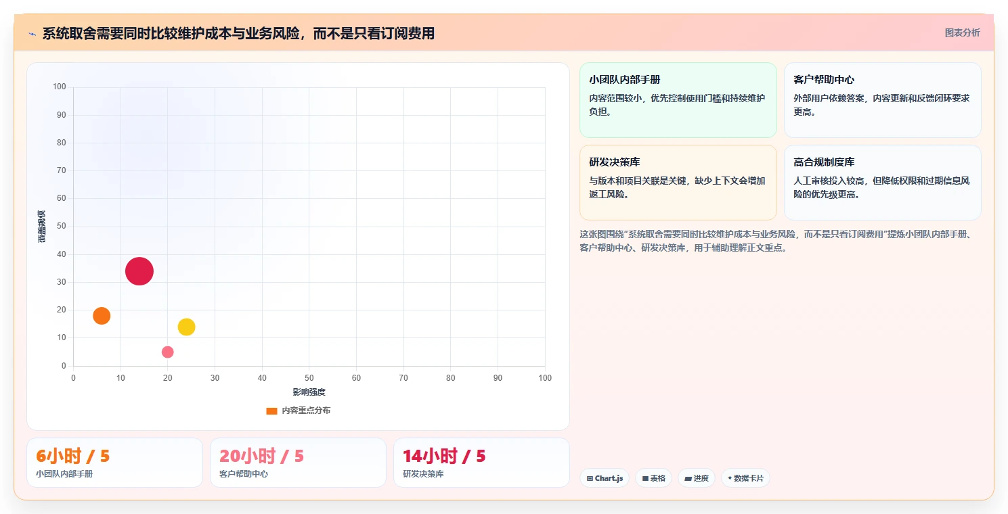Click the summary paragraph starting 这张图围绕
This screenshot has height=514, width=1008.
tap(777, 241)
